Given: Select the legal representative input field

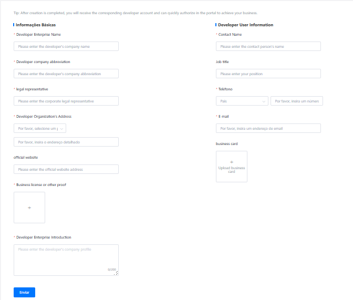Looking at the screenshot, I should click(x=66, y=101).
